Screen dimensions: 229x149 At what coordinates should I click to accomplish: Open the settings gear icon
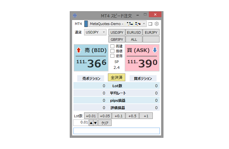(x=157, y=24)
